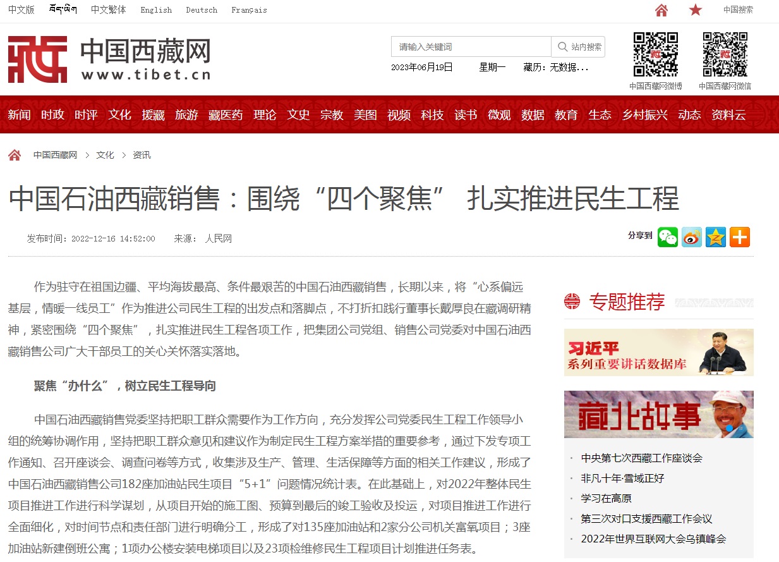The height and width of the screenshot is (562, 779).
Task: Open the 时政 nav menu
Action: coord(53,114)
